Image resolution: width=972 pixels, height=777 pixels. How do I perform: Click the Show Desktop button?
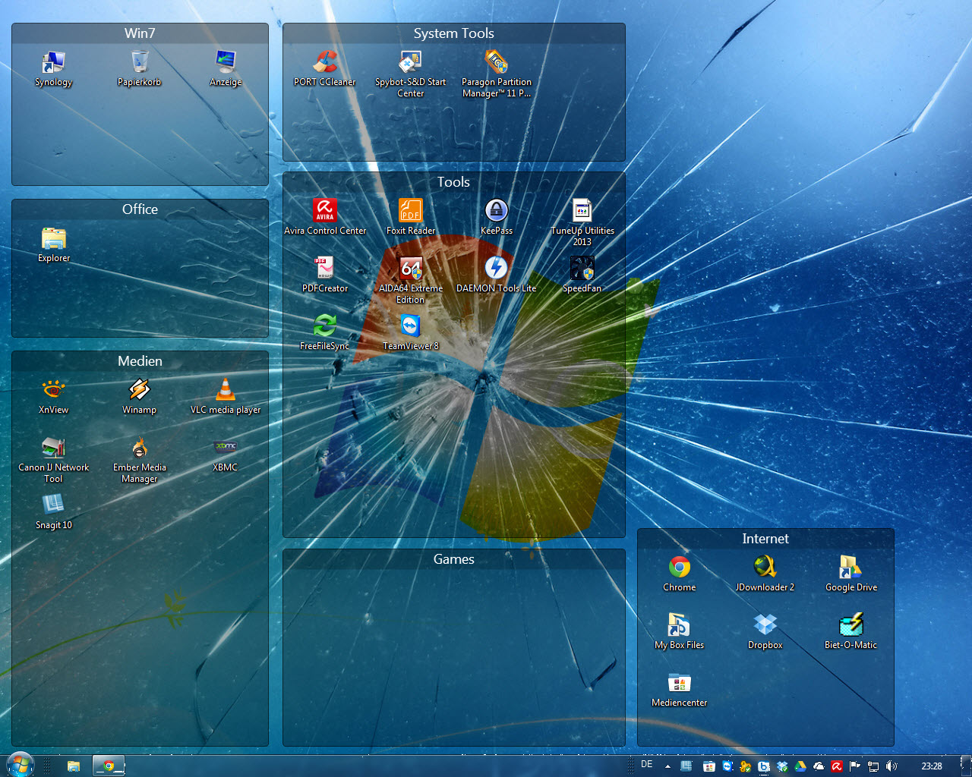point(966,766)
